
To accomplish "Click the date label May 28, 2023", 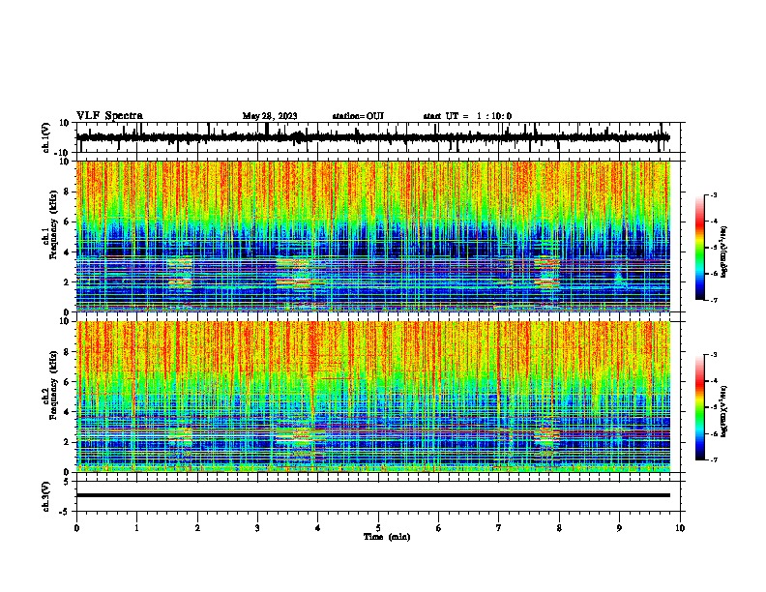I will click(270, 116).
